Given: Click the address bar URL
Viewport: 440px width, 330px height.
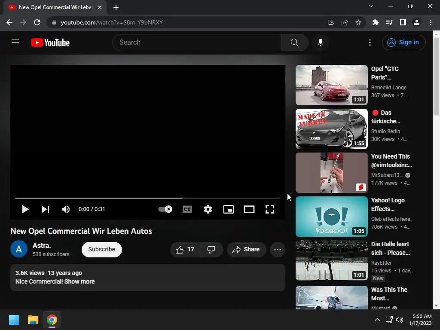Looking at the screenshot, I should [112, 22].
